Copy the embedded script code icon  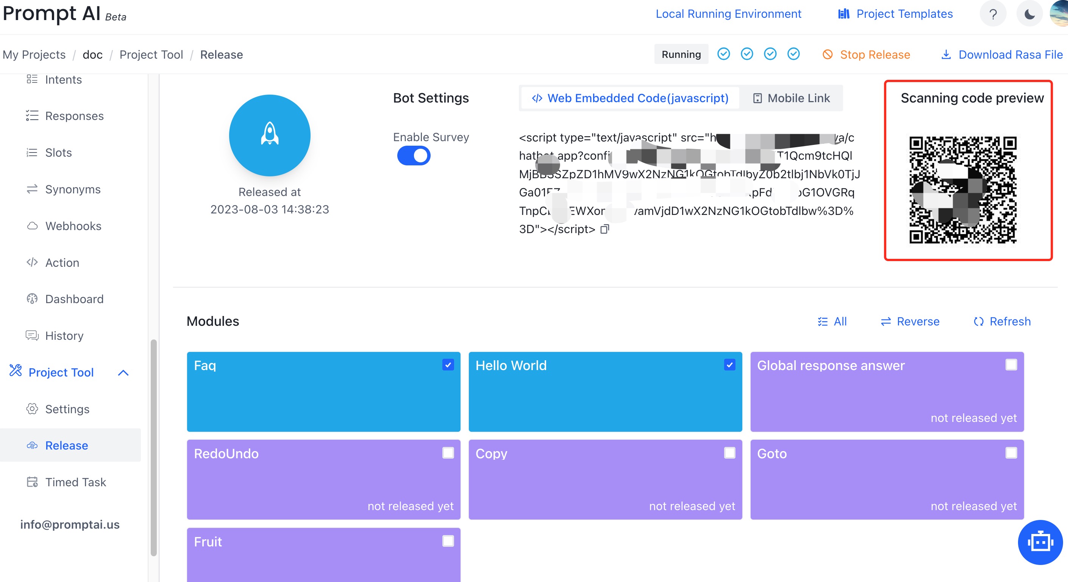coord(605,229)
